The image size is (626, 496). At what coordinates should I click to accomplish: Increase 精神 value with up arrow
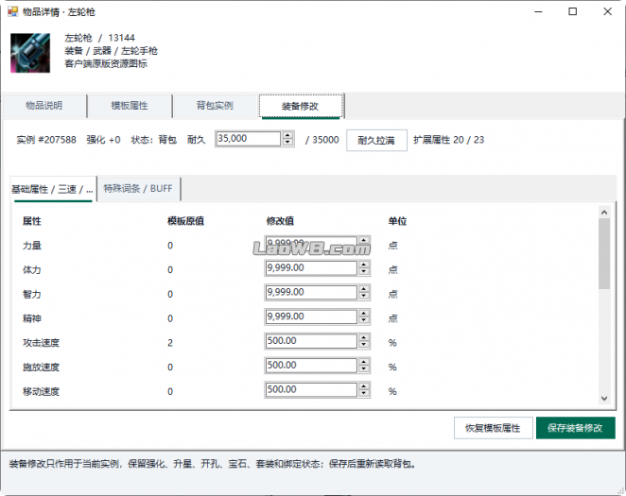[364, 313]
